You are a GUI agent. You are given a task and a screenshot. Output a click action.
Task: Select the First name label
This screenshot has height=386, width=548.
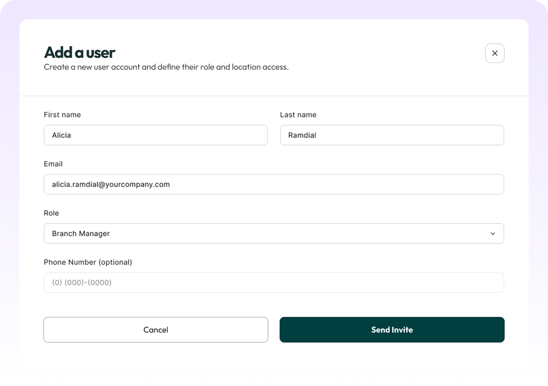tap(62, 115)
